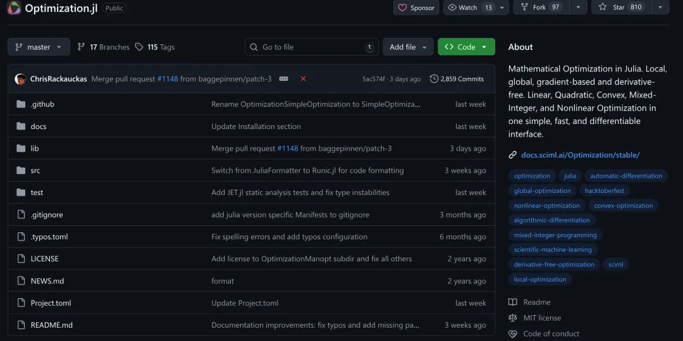Click the ChrisRackauckas avatar image

21,79
